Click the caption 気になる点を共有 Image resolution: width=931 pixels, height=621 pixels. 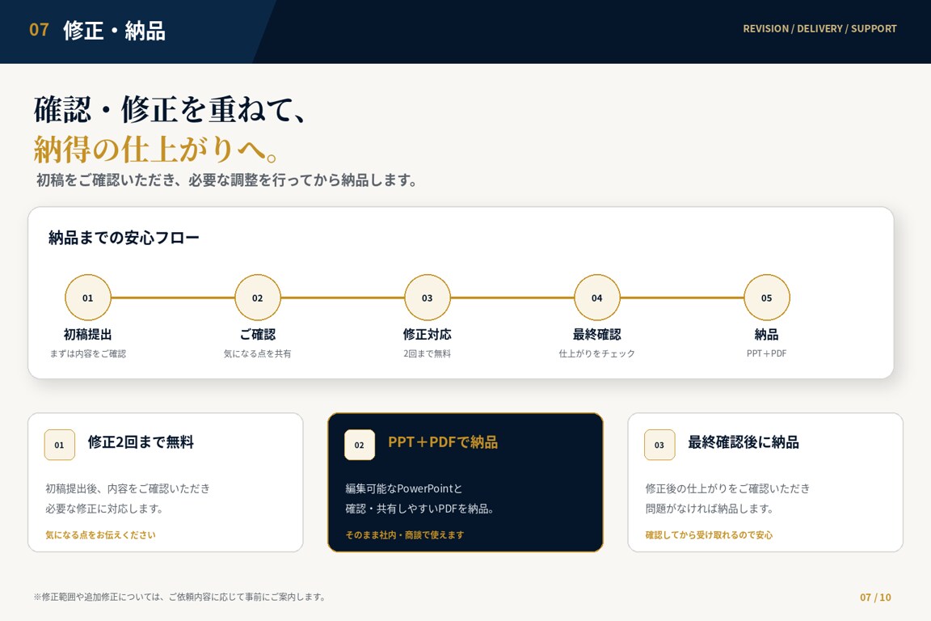pyautogui.click(x=258, y=353)
